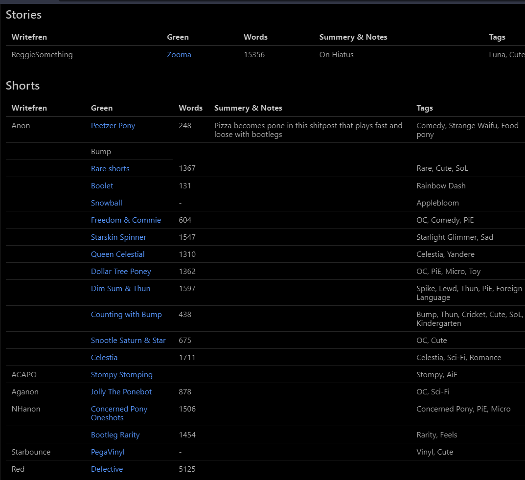Click the Rainbow Dash tag cell
The image size is (525, 480).
click(441, 185)
